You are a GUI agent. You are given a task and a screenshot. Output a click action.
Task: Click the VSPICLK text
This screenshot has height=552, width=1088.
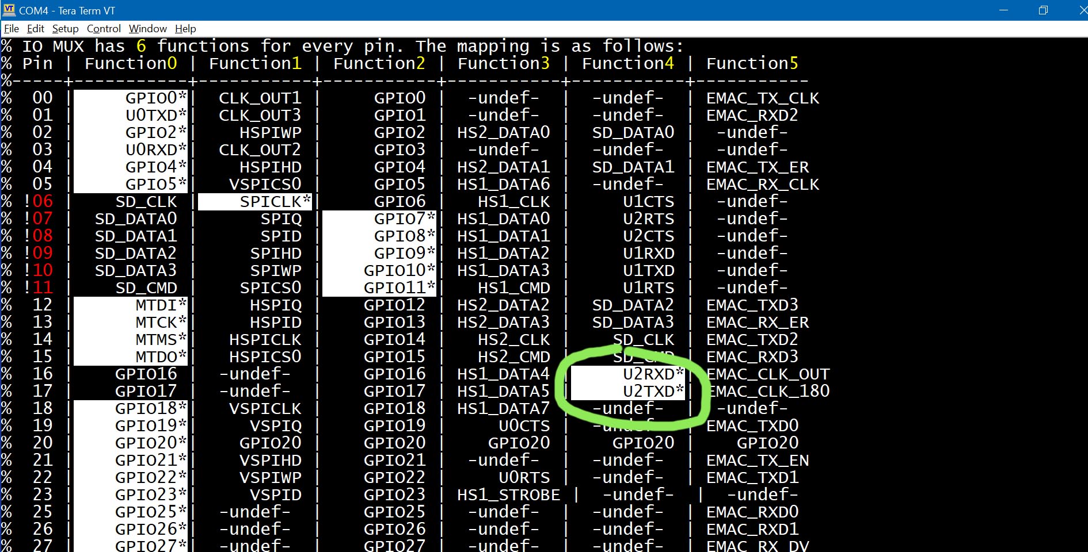(265, 409)
